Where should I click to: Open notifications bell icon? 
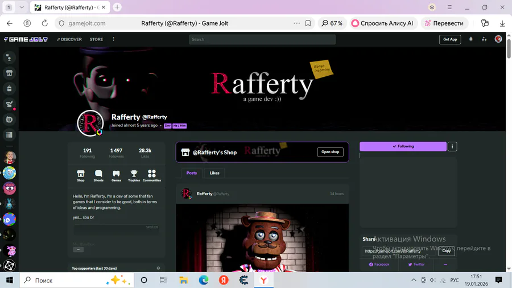click(x=471, y=39)
